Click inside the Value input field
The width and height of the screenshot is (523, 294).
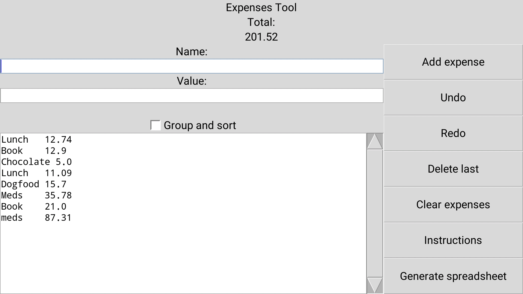[x=191, y=95]
